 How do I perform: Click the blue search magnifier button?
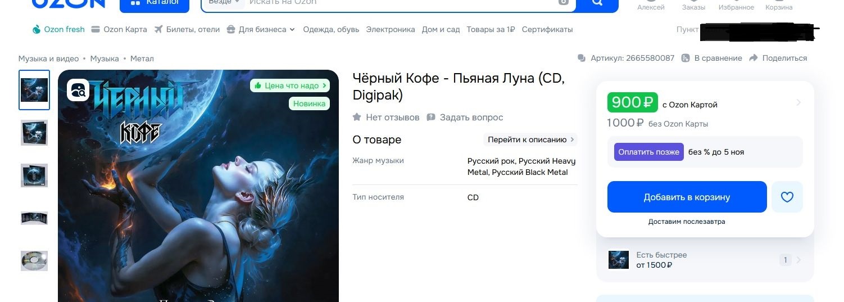[597, 3]
